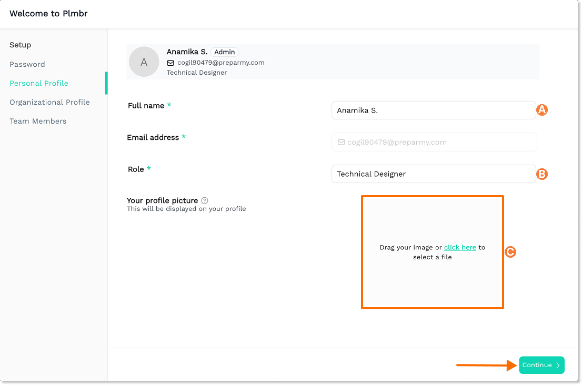The height and width of the screenshot is (385, 582).
Task: Click the 'Welcome to Plmbr' title
Action: coord(48,14)
